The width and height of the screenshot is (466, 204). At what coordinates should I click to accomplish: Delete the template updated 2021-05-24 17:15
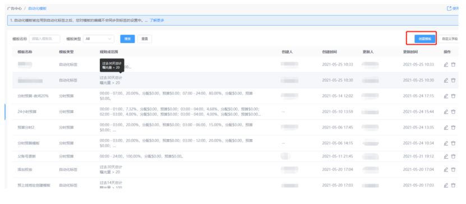453,96
